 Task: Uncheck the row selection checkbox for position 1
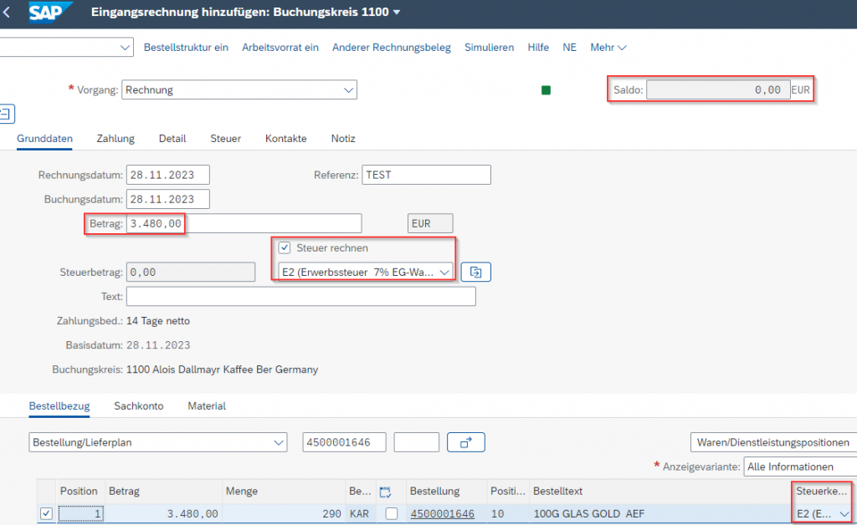(x=46, y=513)
